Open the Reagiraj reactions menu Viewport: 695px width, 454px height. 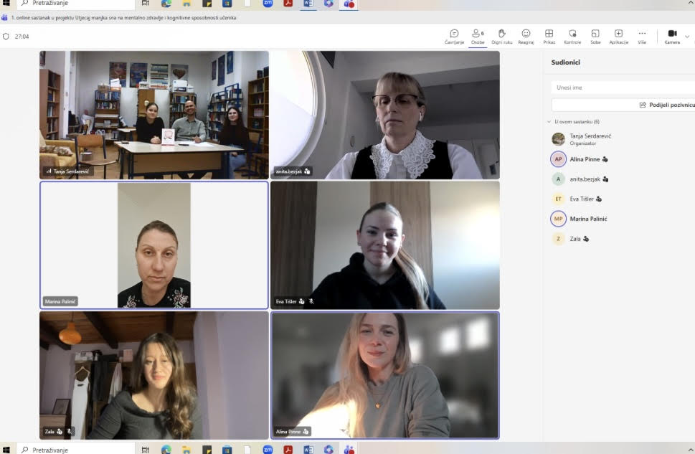(x=526, y=36)
